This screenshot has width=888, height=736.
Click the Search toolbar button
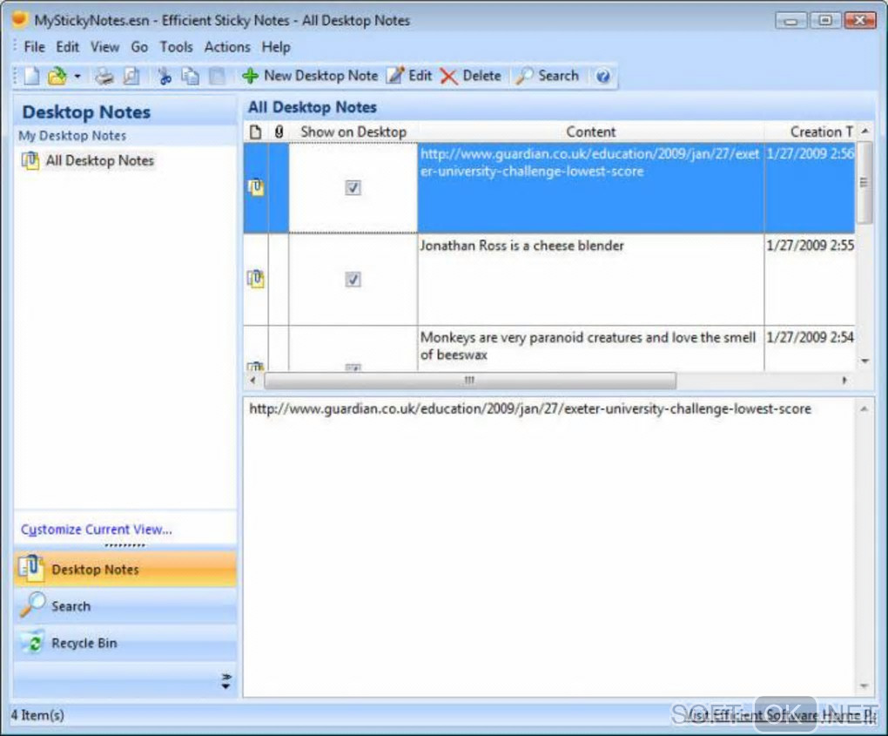(x=548, y=76)
